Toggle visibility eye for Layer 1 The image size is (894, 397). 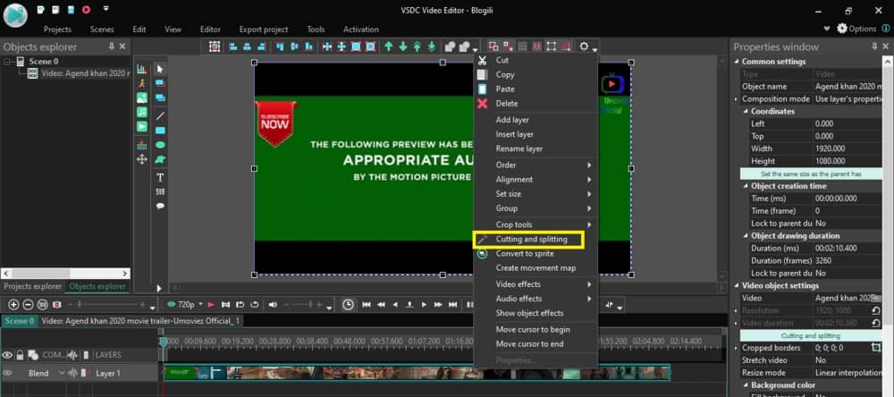[x=7, y=373]
